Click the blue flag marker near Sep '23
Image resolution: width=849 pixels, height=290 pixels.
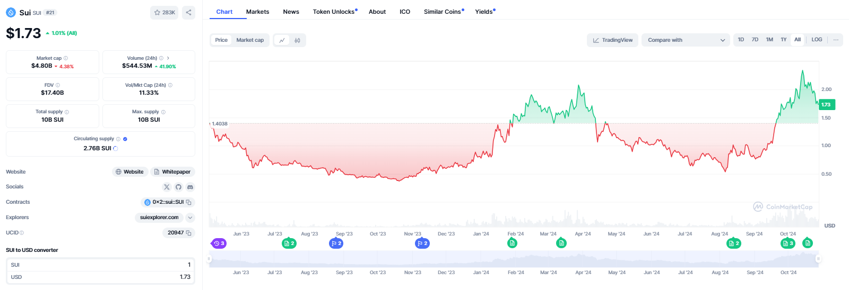click(x=336, y=243)
